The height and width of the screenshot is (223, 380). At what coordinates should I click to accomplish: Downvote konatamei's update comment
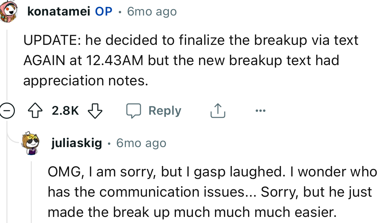[95, 110]
